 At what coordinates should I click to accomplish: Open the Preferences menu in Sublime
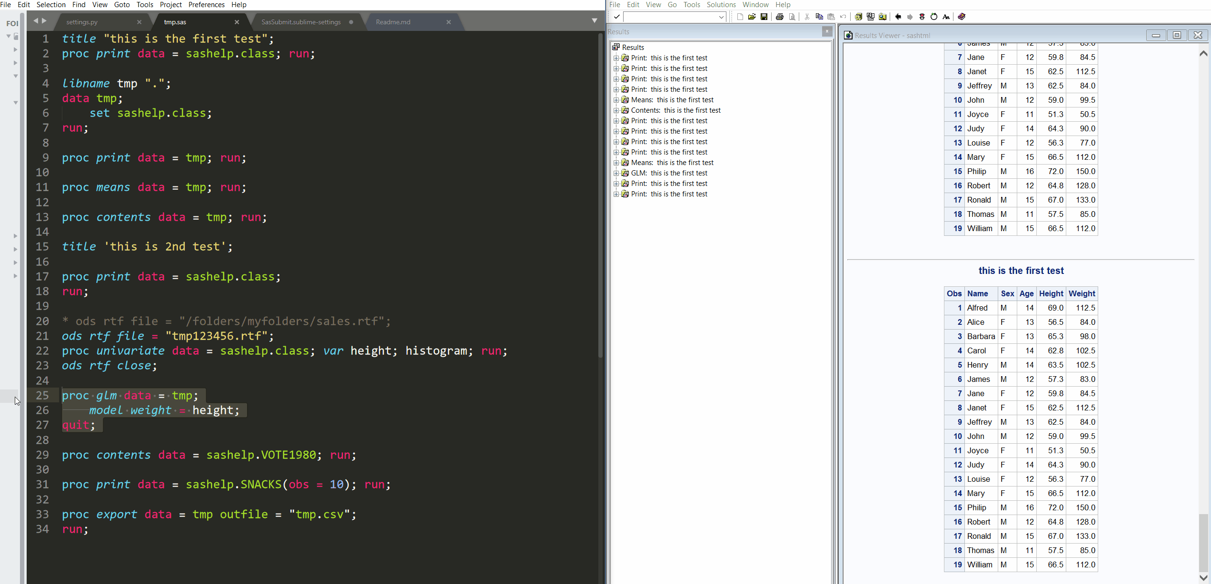(x=206, y=5)
